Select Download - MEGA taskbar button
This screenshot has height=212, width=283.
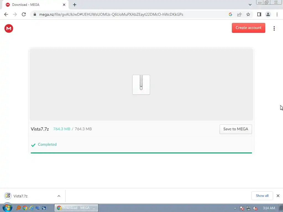click(x=76, y=208)
